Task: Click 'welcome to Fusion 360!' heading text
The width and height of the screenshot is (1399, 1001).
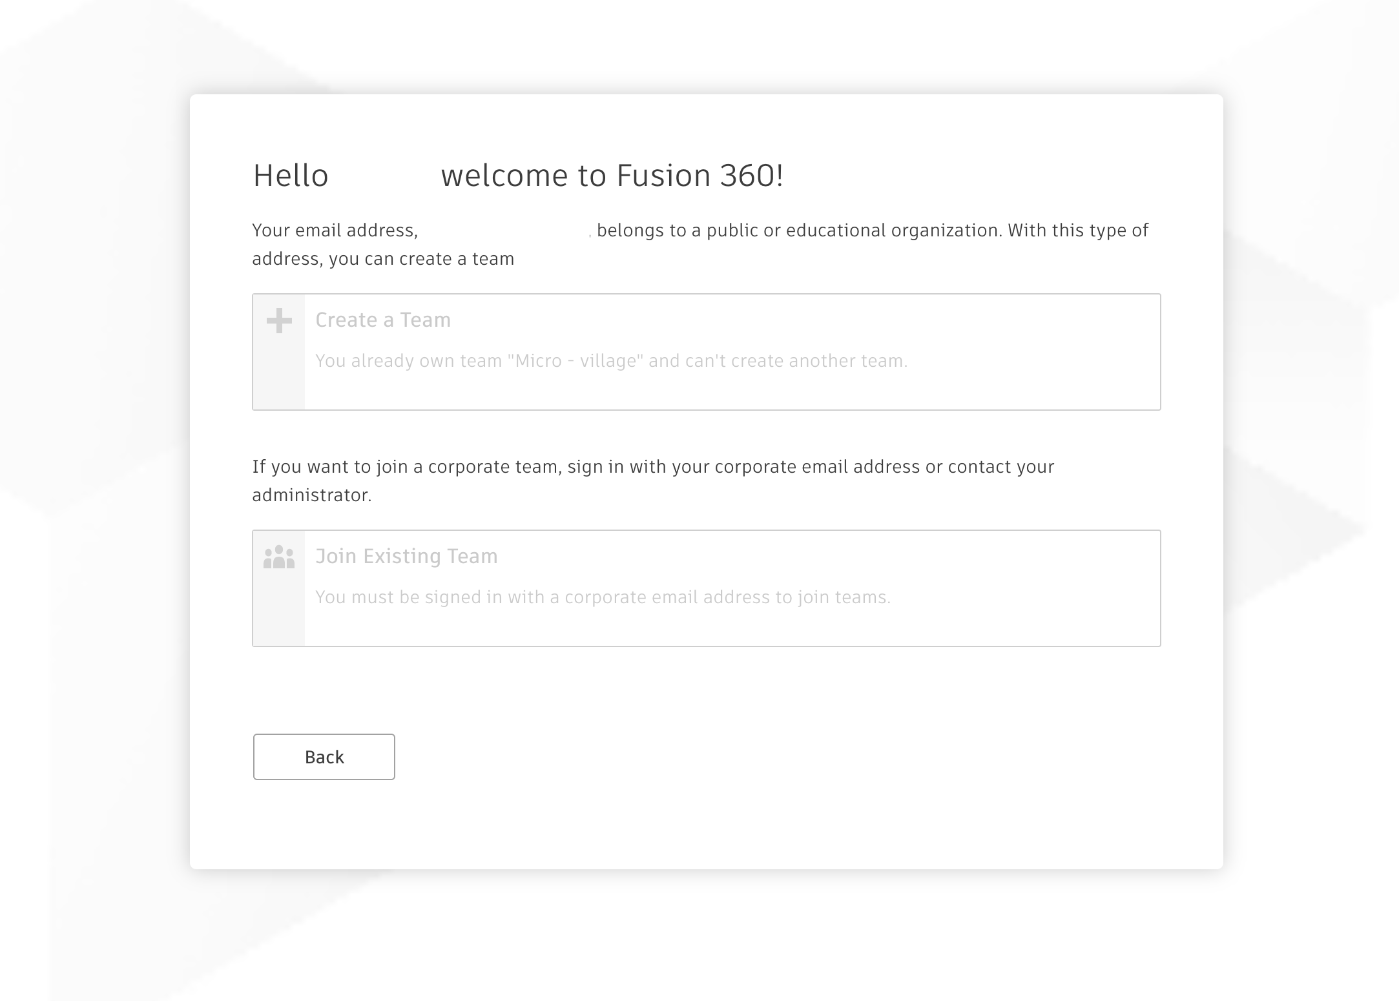Action: (612, 176)
